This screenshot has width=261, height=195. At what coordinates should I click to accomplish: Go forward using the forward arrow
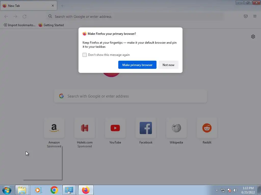click(x=15, y=17)
